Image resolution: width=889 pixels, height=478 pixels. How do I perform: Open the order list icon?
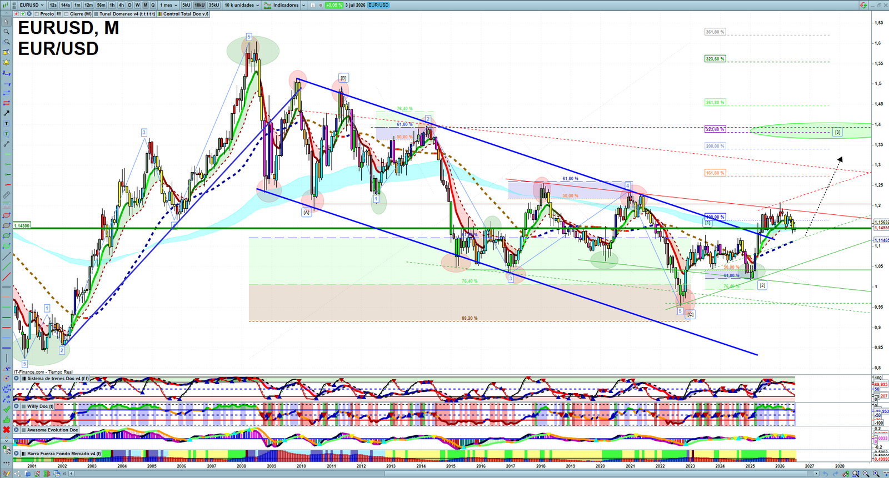pos(37,474)
